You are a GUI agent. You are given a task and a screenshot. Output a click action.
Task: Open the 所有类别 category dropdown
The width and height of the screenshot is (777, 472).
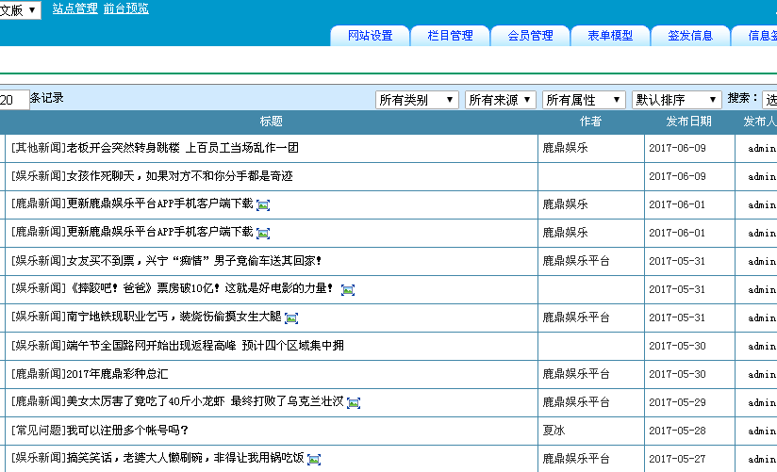[417, 100]
